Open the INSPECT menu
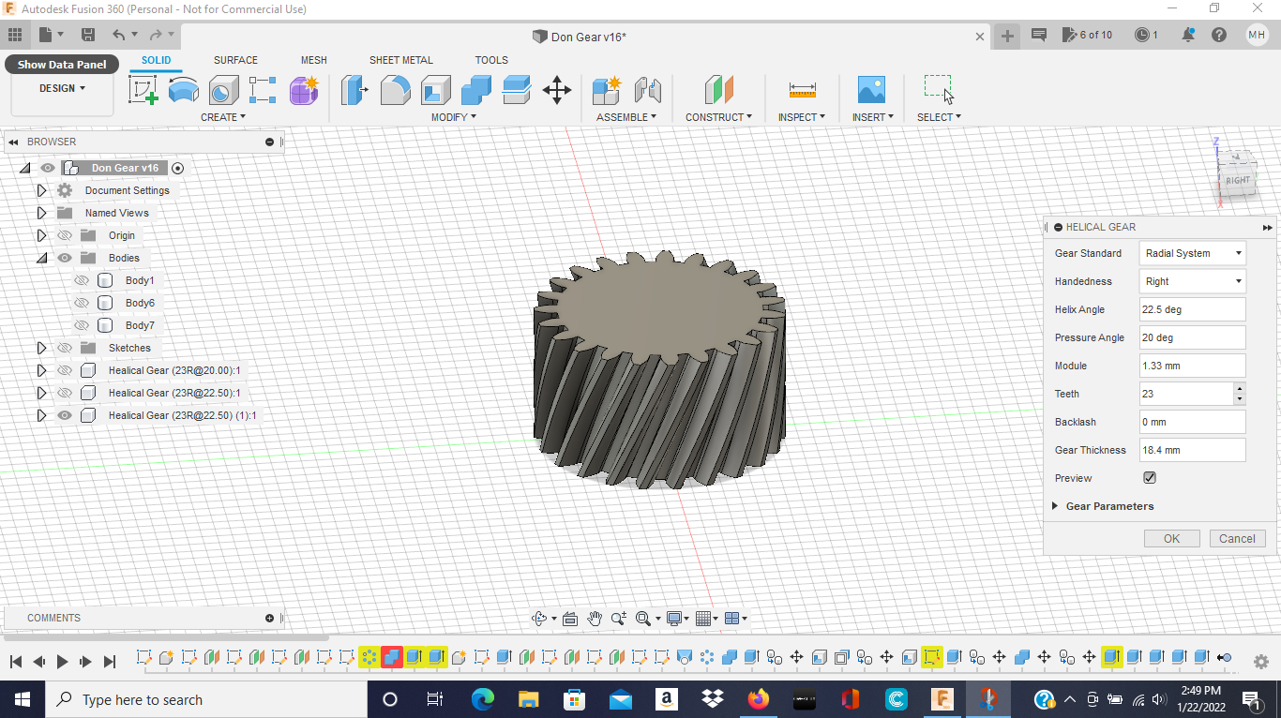Screen dimensions: 1281x718 click(802, 117)
